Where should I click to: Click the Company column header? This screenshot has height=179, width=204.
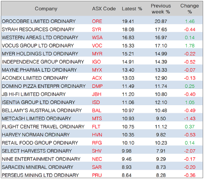46,9
